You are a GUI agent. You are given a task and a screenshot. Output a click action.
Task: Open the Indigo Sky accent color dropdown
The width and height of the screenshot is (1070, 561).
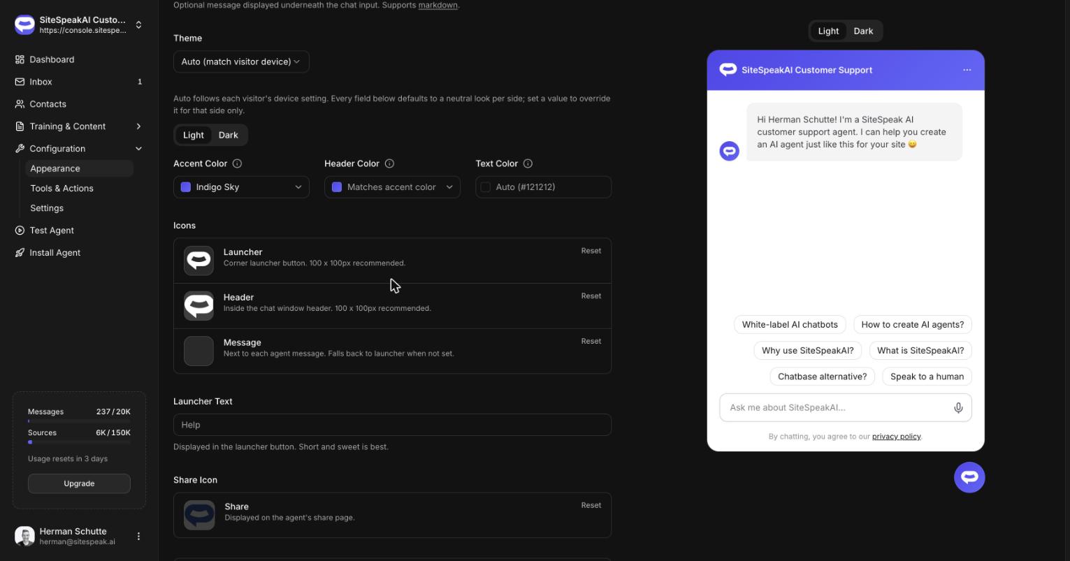click(241, 187)
